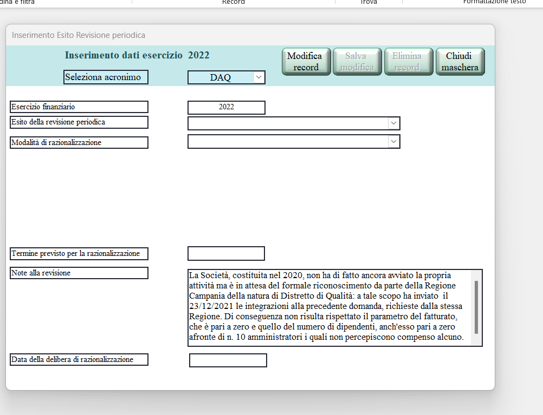Click the Record ribbon group label
Viewport: 543px width, 415px height.
(234, 2)
